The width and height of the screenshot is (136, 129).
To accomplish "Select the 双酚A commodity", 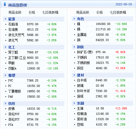I will [12, 68].
